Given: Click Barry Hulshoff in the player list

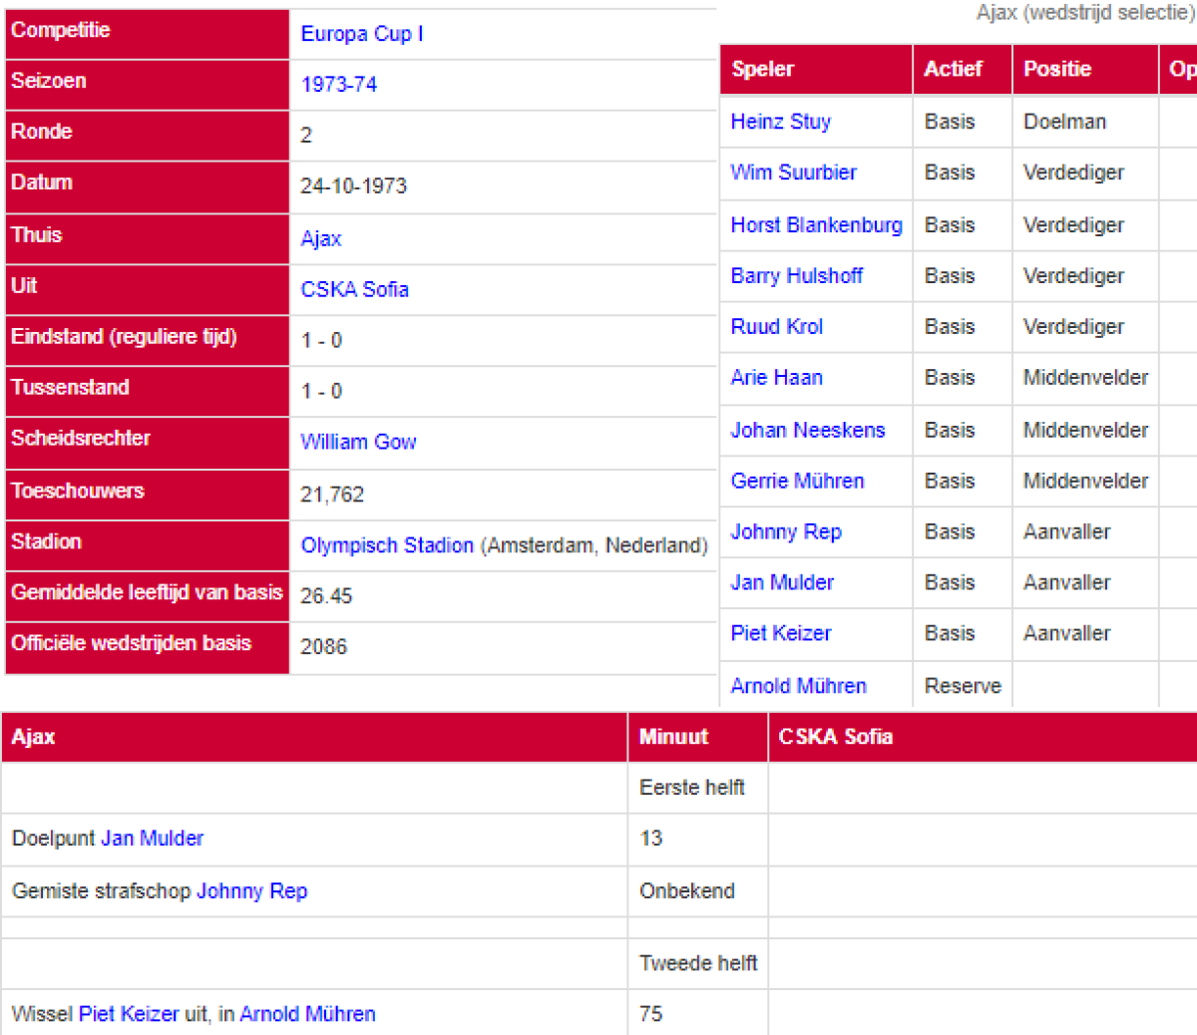Looking at the screenshot, I should 796,276.
